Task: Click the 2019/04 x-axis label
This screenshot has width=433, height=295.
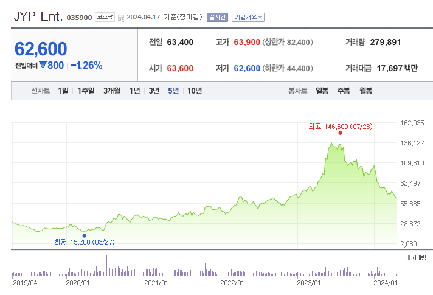Action: 25,283
